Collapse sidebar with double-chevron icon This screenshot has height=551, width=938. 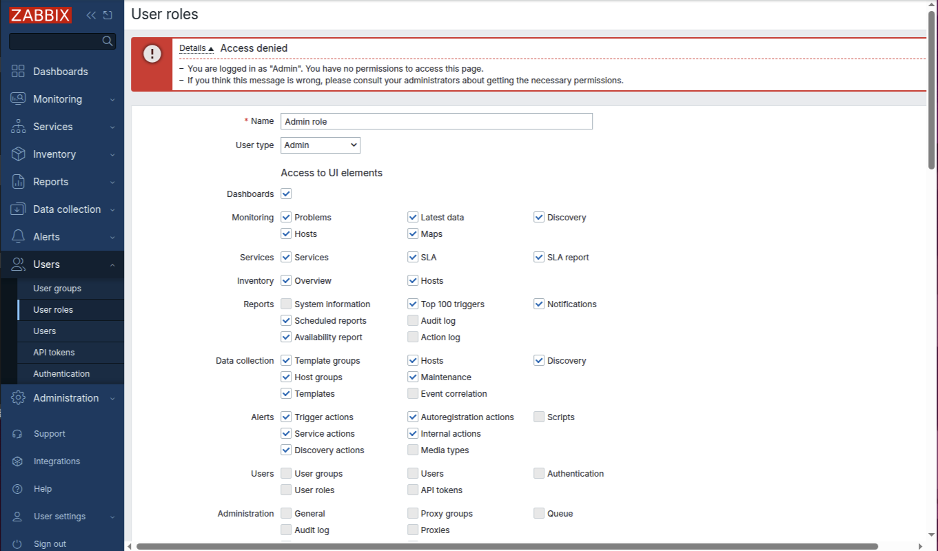(x=91, y=15)
